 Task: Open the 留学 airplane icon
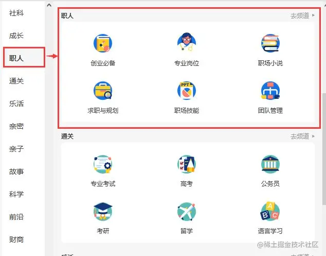[x=187, y=211]
